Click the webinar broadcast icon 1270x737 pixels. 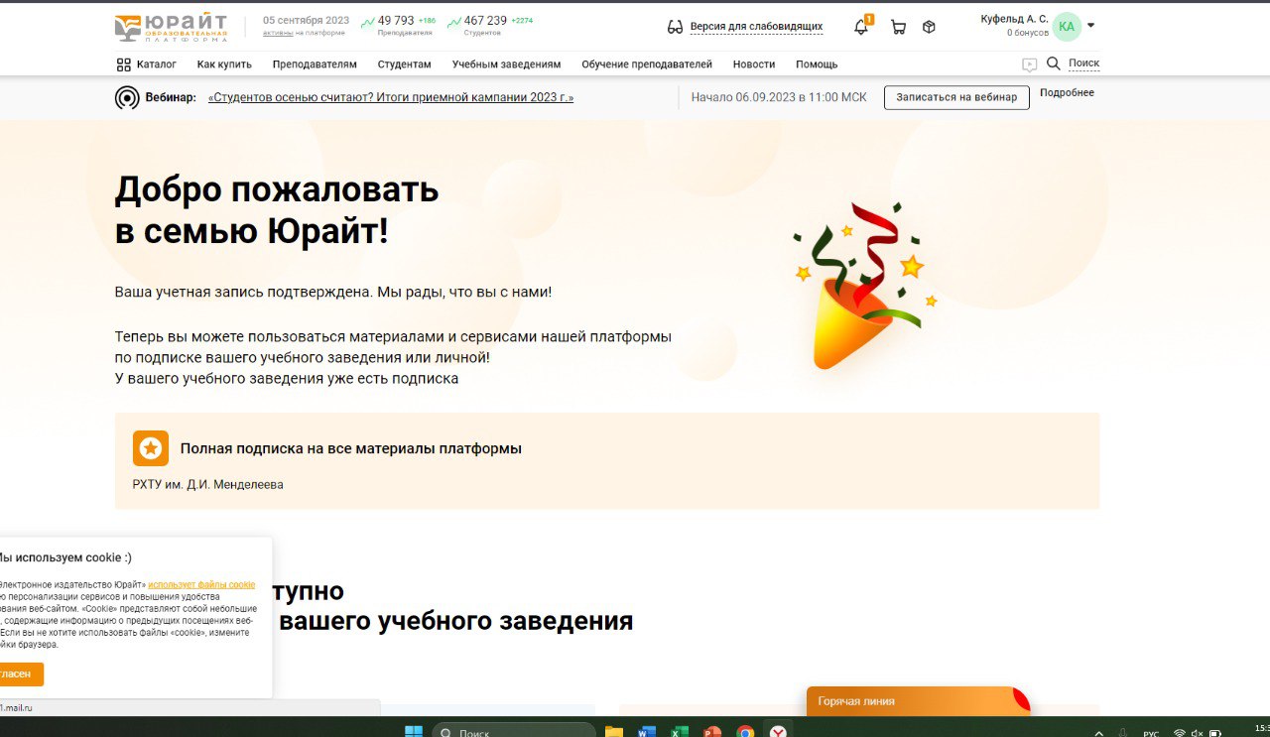coord(127,97)
